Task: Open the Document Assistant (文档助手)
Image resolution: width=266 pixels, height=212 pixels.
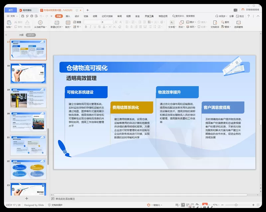Action: tap(215, 24)
